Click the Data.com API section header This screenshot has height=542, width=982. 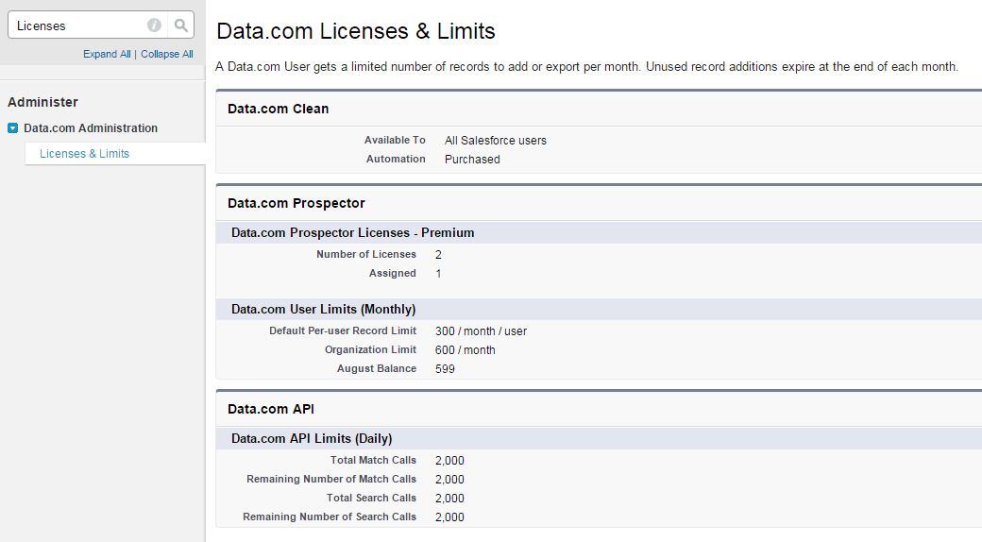(271, 409)
